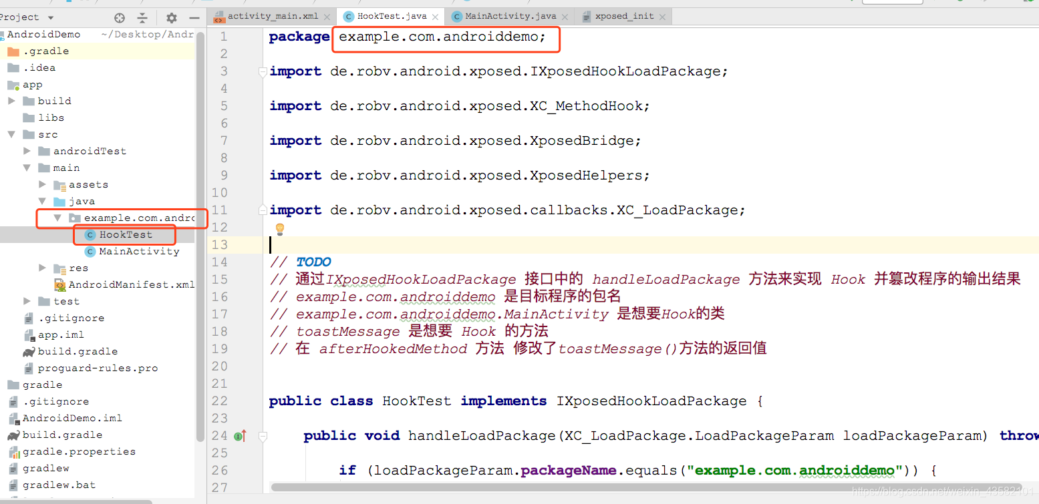Fold the handleLoadPackage method at line 24

[x=263, y=436]
